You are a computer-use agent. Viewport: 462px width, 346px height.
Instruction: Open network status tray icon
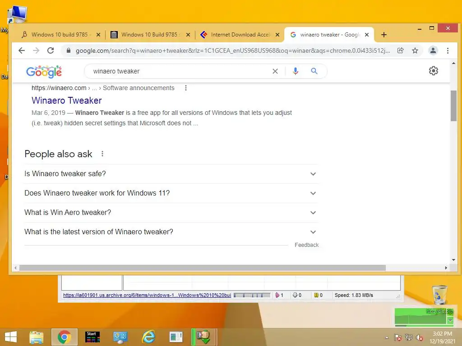point(409,337)
